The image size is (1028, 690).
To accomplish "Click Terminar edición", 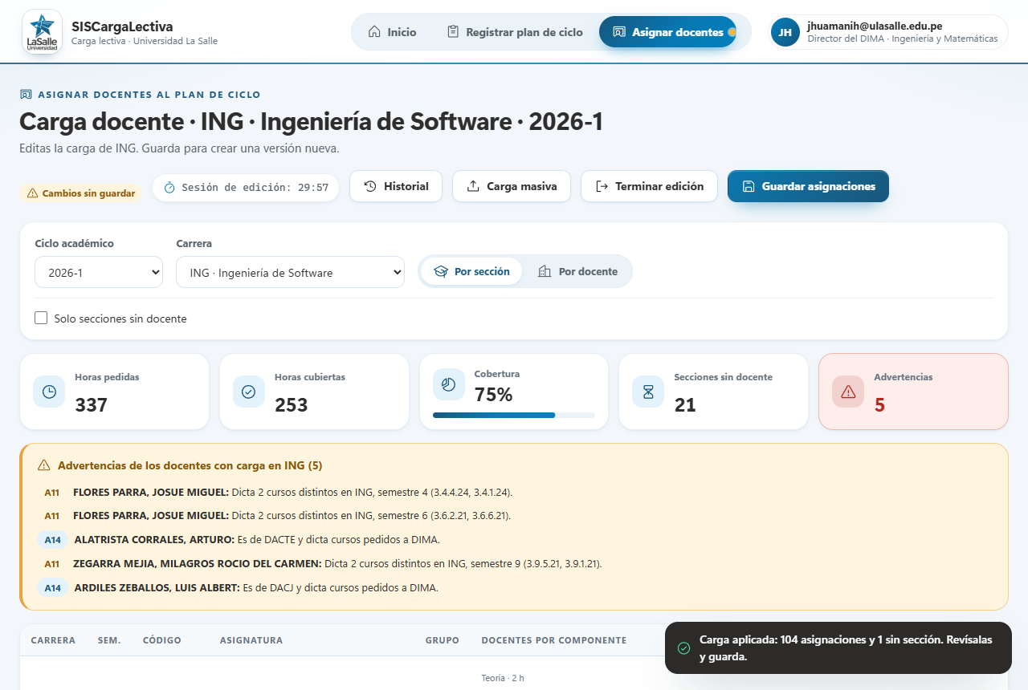I will point(649,186).
